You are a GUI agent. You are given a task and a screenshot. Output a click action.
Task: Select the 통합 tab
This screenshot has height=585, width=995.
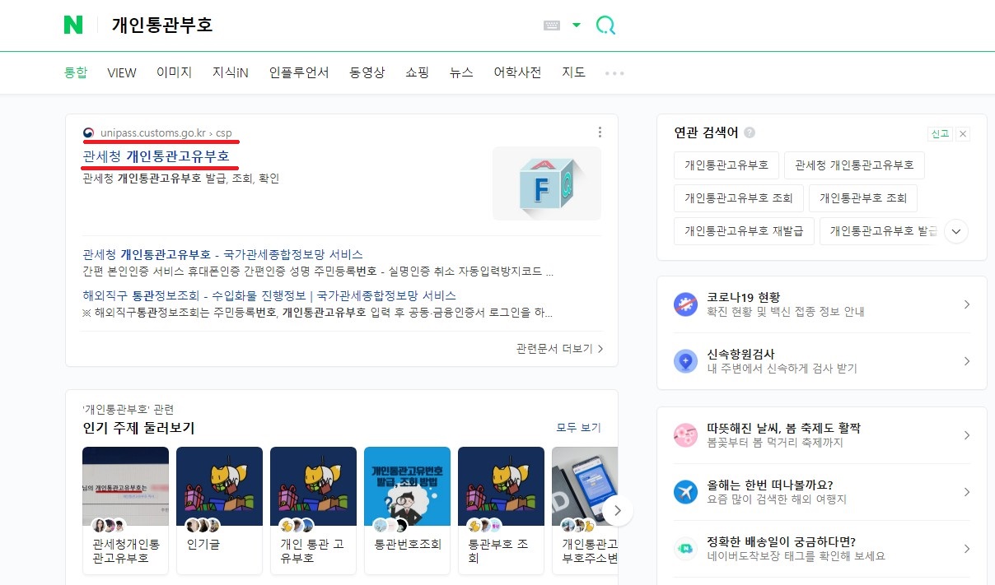pyautogui.click(x=76, y=72)
